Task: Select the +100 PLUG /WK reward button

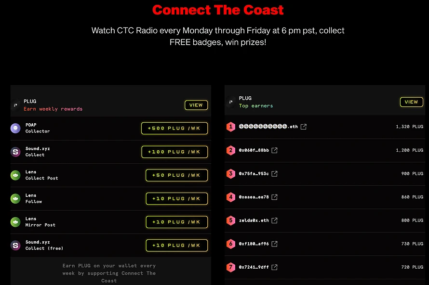Action: (174, 152)
